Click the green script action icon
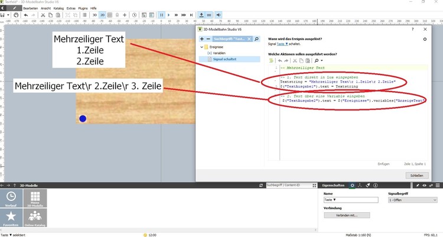 tap(271, 60)
